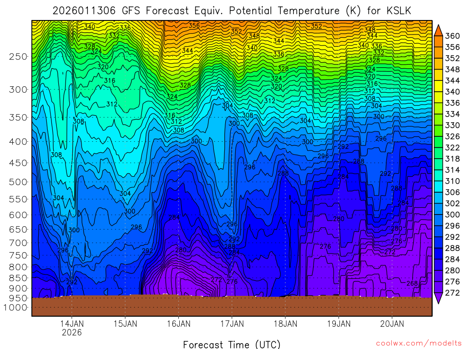Click the 650 pressure level axis label

(18, 229)
